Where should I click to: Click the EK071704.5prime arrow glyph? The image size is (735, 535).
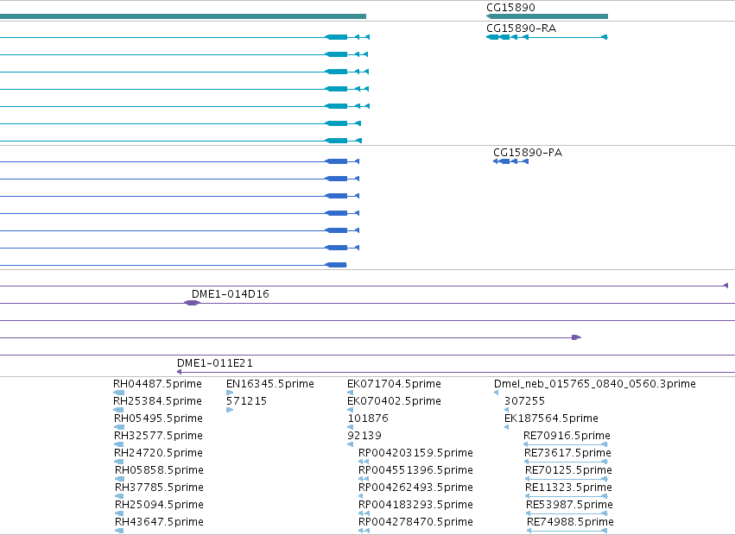(350, 393)
